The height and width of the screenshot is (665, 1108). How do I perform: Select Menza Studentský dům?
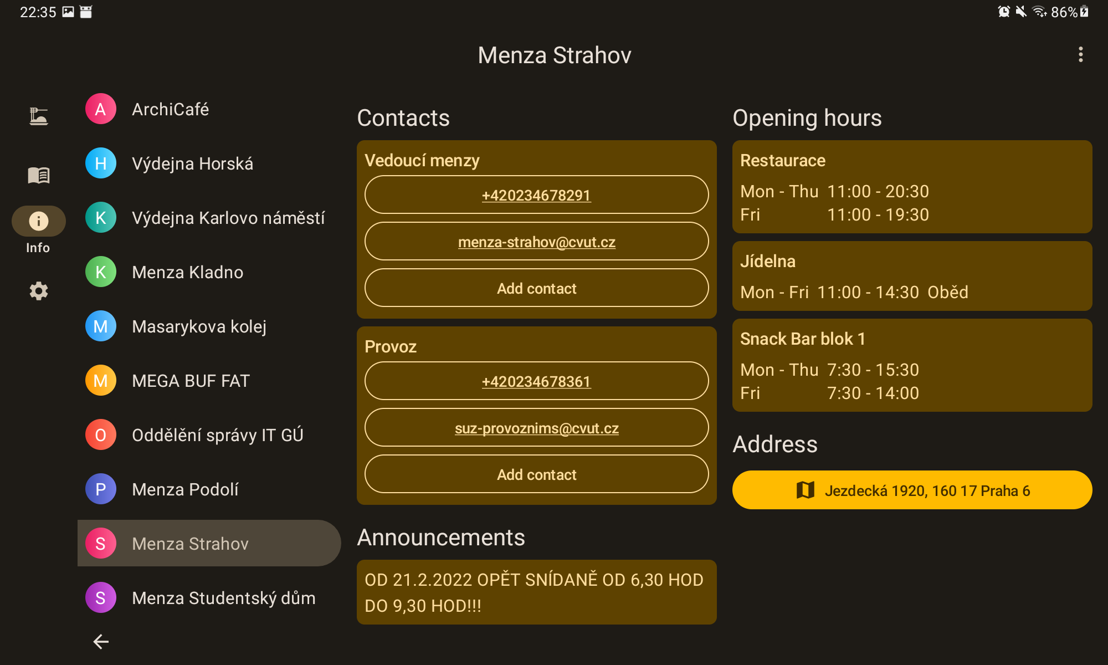223,598
